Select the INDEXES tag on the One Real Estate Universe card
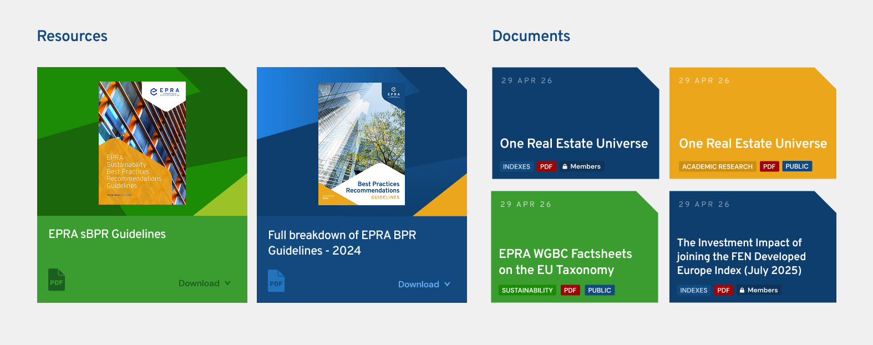This screenshot has height=345, width=873. 516,166
